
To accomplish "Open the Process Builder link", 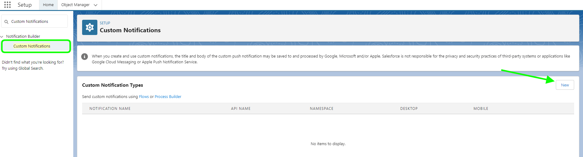I will [168, 97].
